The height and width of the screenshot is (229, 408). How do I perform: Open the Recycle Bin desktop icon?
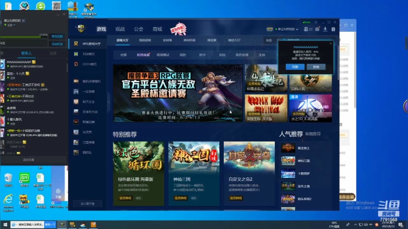(8, 180)
